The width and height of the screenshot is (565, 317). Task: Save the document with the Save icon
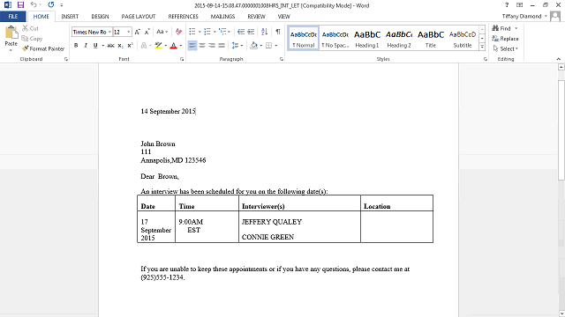(20, 5)
